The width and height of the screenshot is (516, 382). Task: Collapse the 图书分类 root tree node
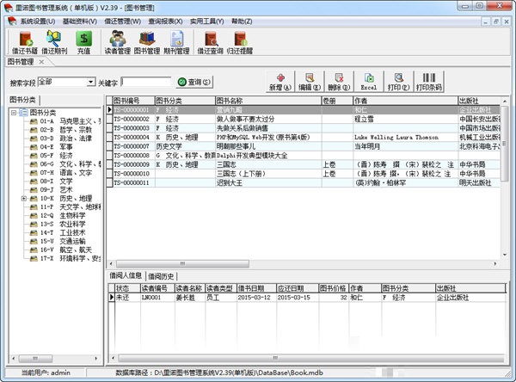[14, 112]
